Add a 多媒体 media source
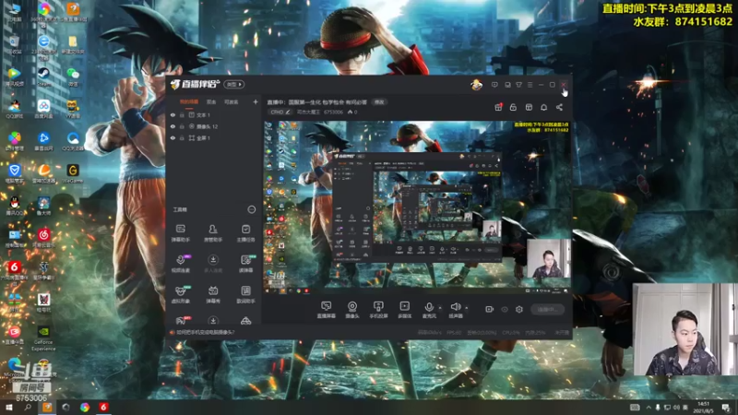This screenshot has width=738, height=415. tap(404, 310)
